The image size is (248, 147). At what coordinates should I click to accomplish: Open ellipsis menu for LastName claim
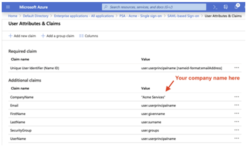pos(237,122)
